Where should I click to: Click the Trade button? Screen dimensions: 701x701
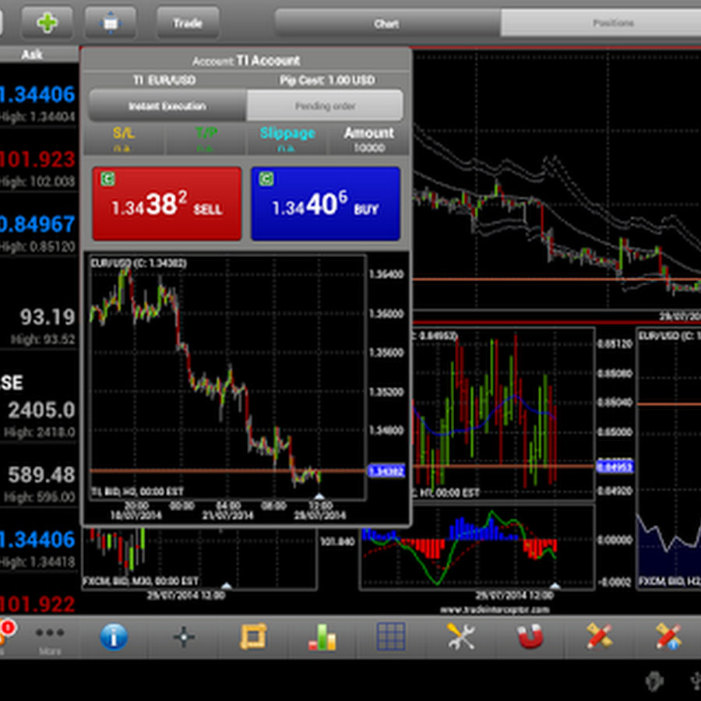coord(188,23)
